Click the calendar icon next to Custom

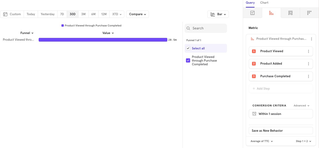(5, 14)
